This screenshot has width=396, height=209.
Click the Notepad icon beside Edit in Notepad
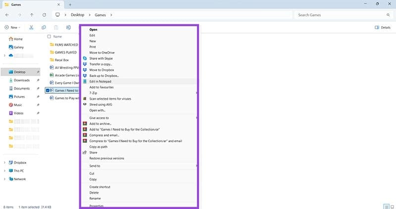pyautogui.click(x=85, y=82)
